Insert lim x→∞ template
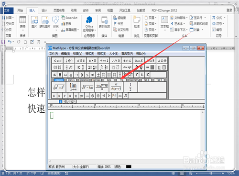 point(73,87)
